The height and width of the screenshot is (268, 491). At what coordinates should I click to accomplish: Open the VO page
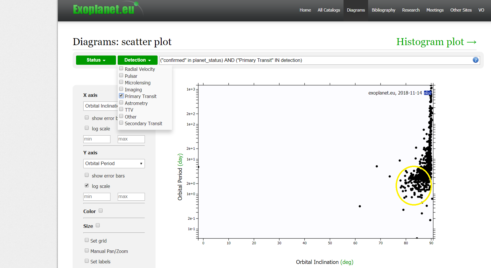point(481,10)
